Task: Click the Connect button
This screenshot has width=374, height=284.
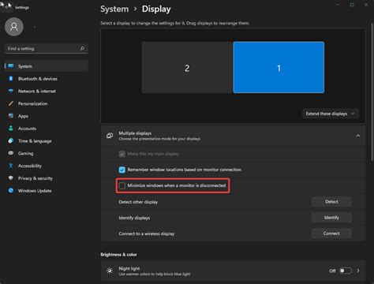Action: (331, 234)
